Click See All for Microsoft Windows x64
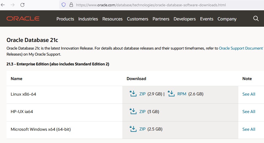Viewport: 264px width, 143px height. pos(249,129)
